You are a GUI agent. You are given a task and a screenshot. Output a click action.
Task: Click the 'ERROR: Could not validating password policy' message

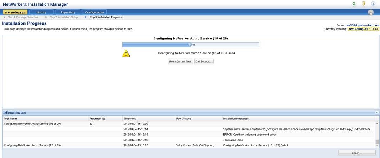(x=250, y=135)
